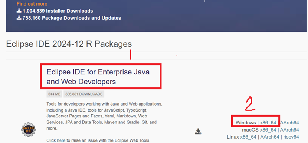Click the macOS platform label
The image size is (308, 143).
coord(250,130)
